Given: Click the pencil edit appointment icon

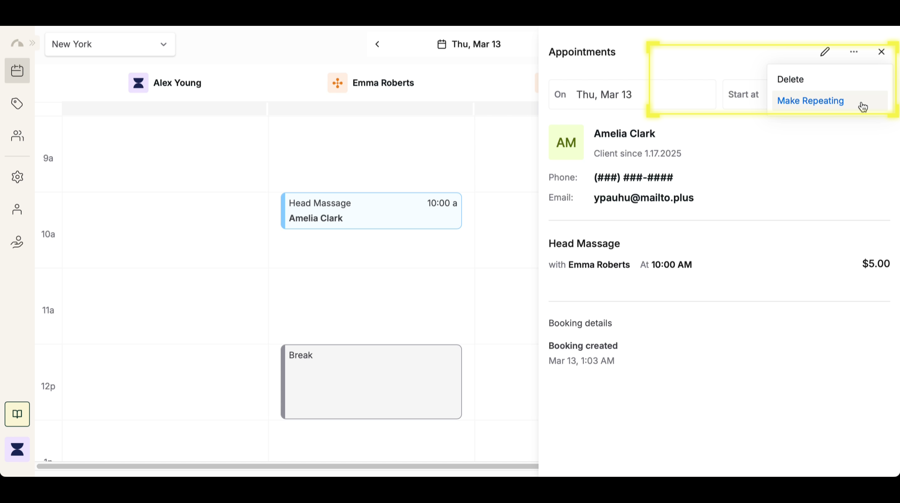Looking at the screenshot, I should [x=825, y=52].
